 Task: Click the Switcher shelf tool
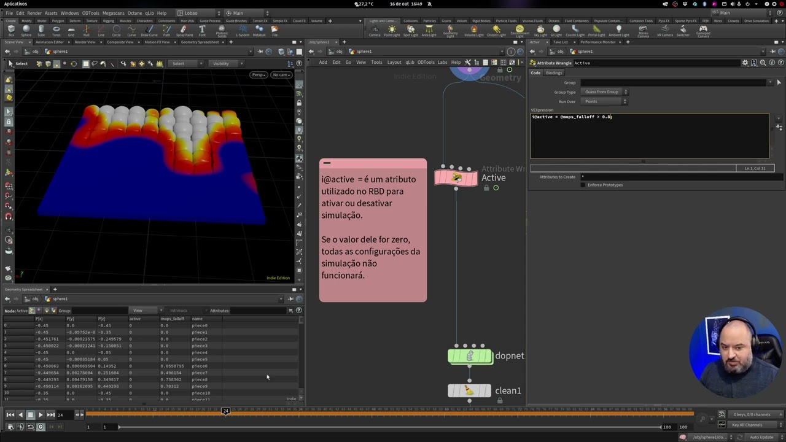683,31
